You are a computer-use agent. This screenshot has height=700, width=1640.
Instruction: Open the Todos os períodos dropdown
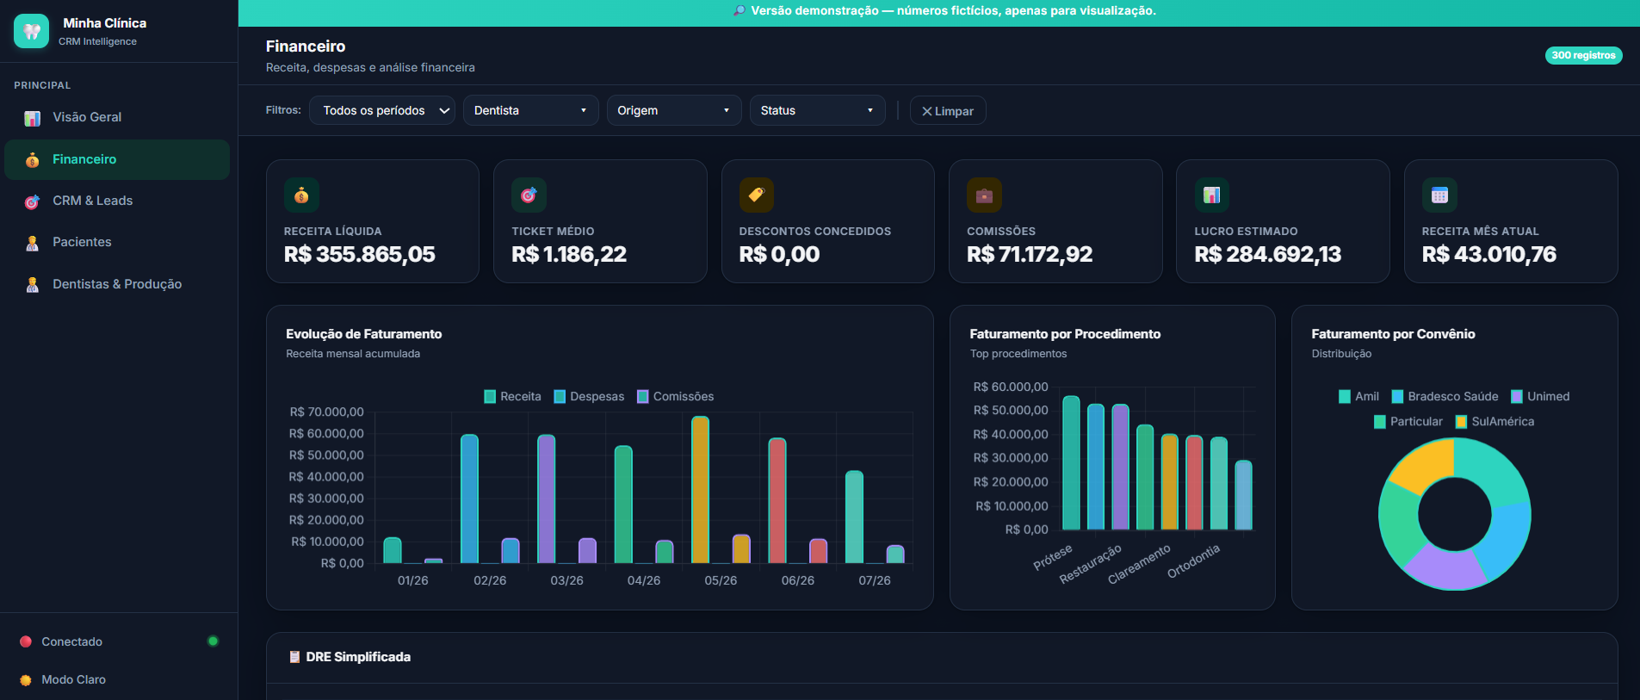[x=382, y=110]
